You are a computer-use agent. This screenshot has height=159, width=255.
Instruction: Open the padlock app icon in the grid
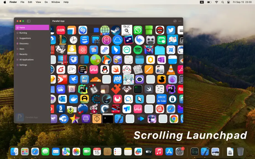coord(173,99)
